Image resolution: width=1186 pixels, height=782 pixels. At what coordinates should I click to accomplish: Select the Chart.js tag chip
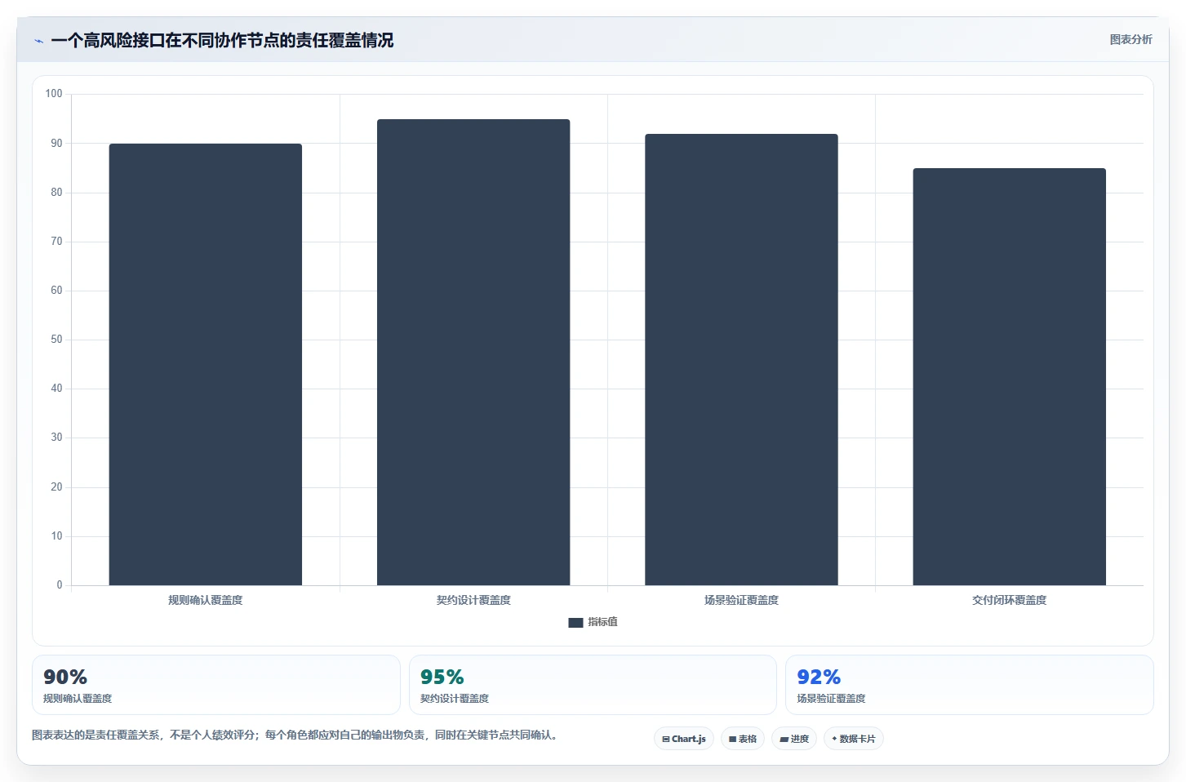pyautogui.click(x=684, y=739)
